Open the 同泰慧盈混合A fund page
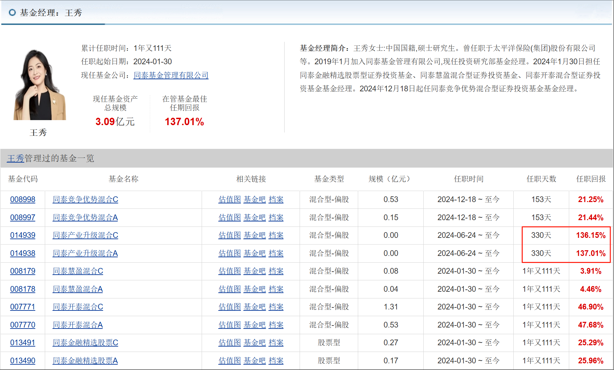 [x=78, y=289]
